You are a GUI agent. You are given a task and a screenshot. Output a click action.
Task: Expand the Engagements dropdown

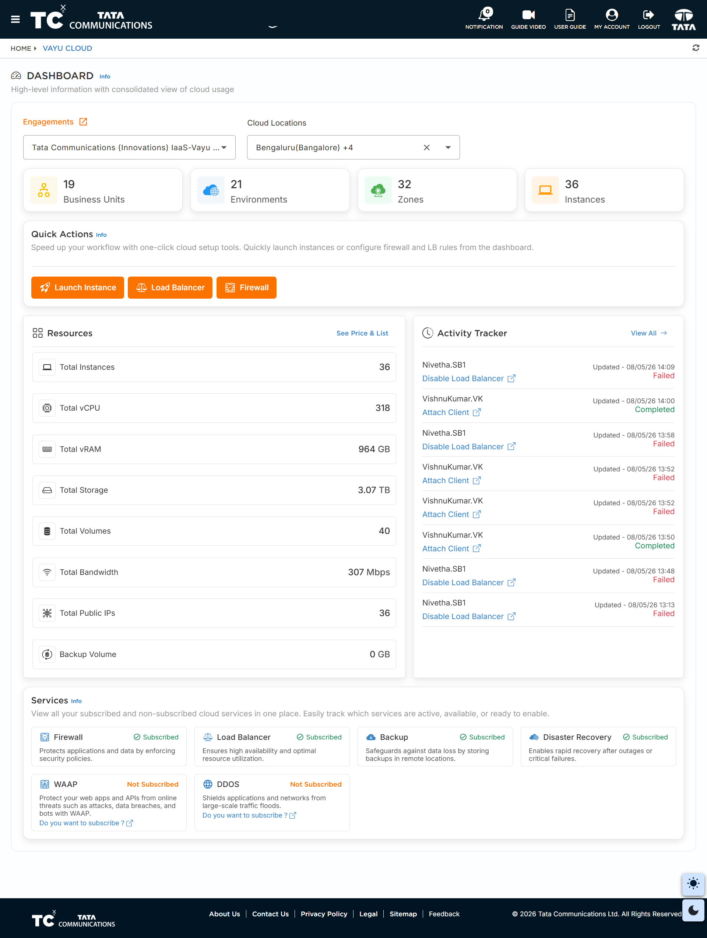[x=129, y=148]
